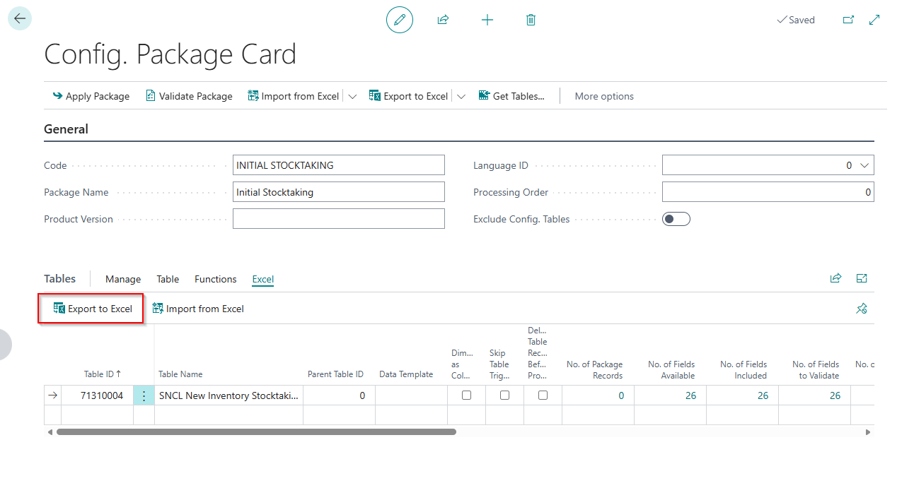
Task: Click No. of Fields Available header
Action: pos(671,369)
